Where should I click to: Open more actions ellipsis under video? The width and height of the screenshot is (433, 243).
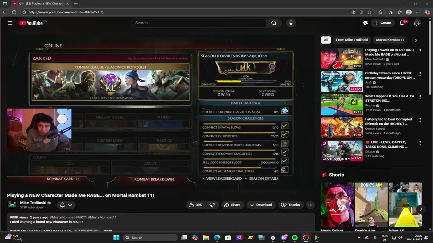click(310, 205)
